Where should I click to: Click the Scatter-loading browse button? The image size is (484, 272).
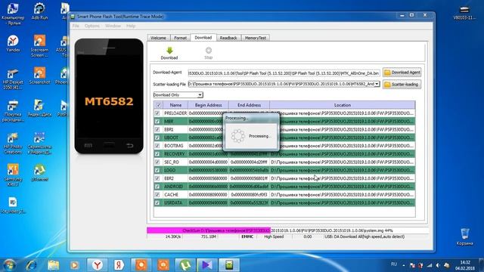[x=402, y=84]
